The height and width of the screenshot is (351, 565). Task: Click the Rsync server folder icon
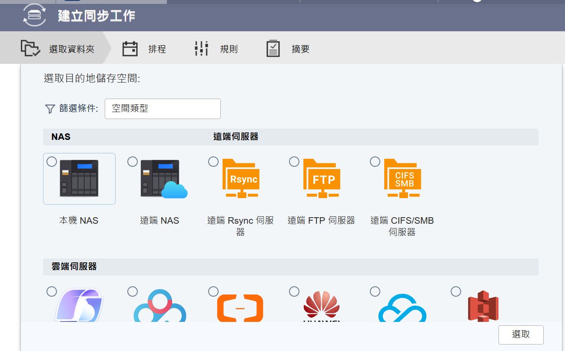(x=241, y=178)
